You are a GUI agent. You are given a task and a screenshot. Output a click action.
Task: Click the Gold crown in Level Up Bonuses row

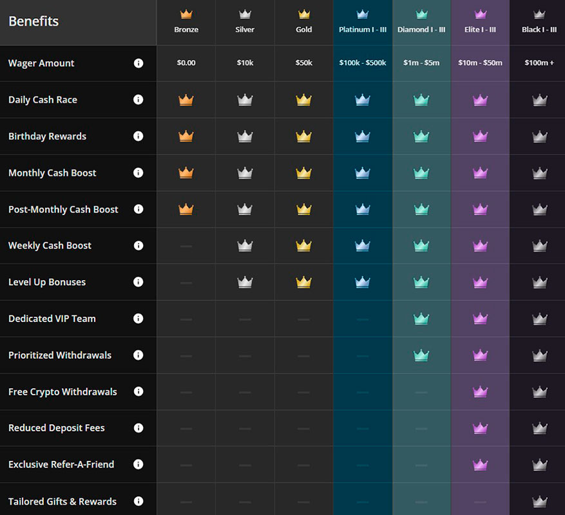click(303, 282)
